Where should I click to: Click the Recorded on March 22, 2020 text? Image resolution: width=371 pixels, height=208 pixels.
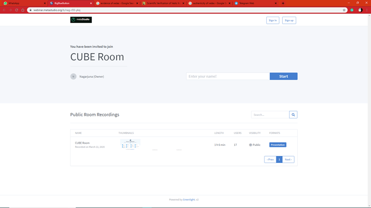pos(90,147)
